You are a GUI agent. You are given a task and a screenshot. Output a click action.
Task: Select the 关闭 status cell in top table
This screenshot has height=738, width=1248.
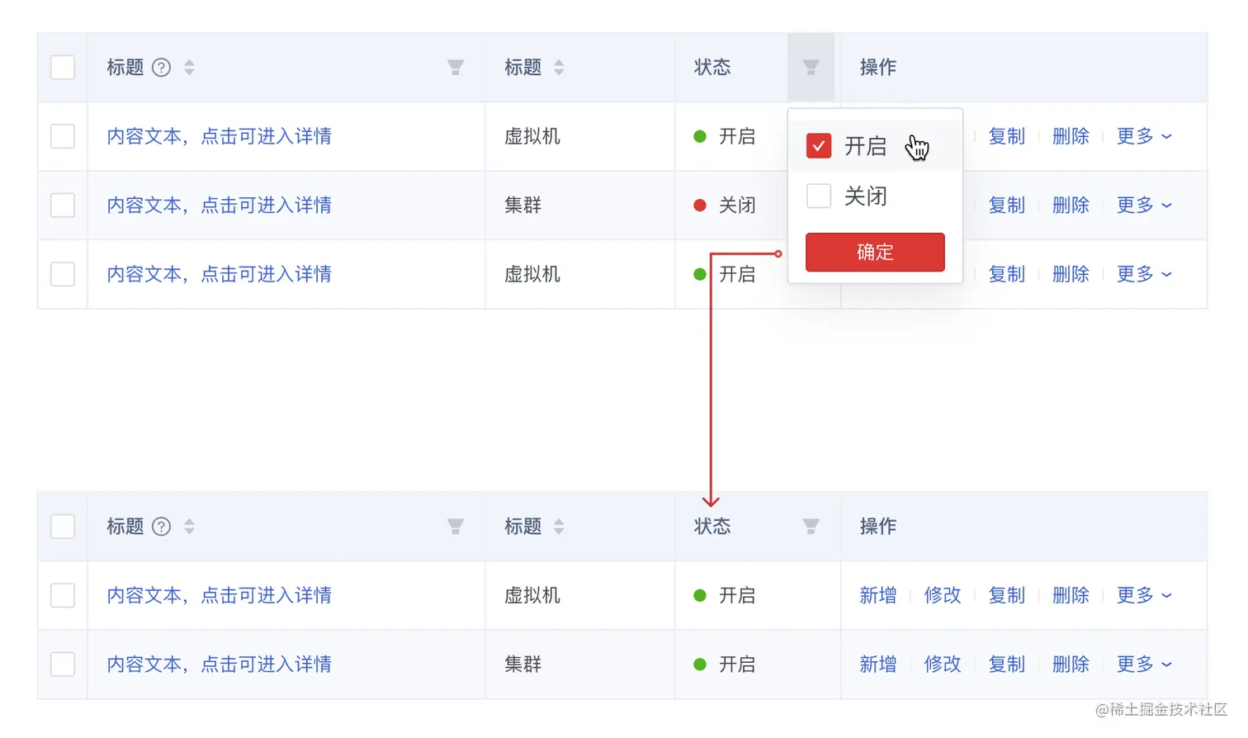tap(725, 205)
